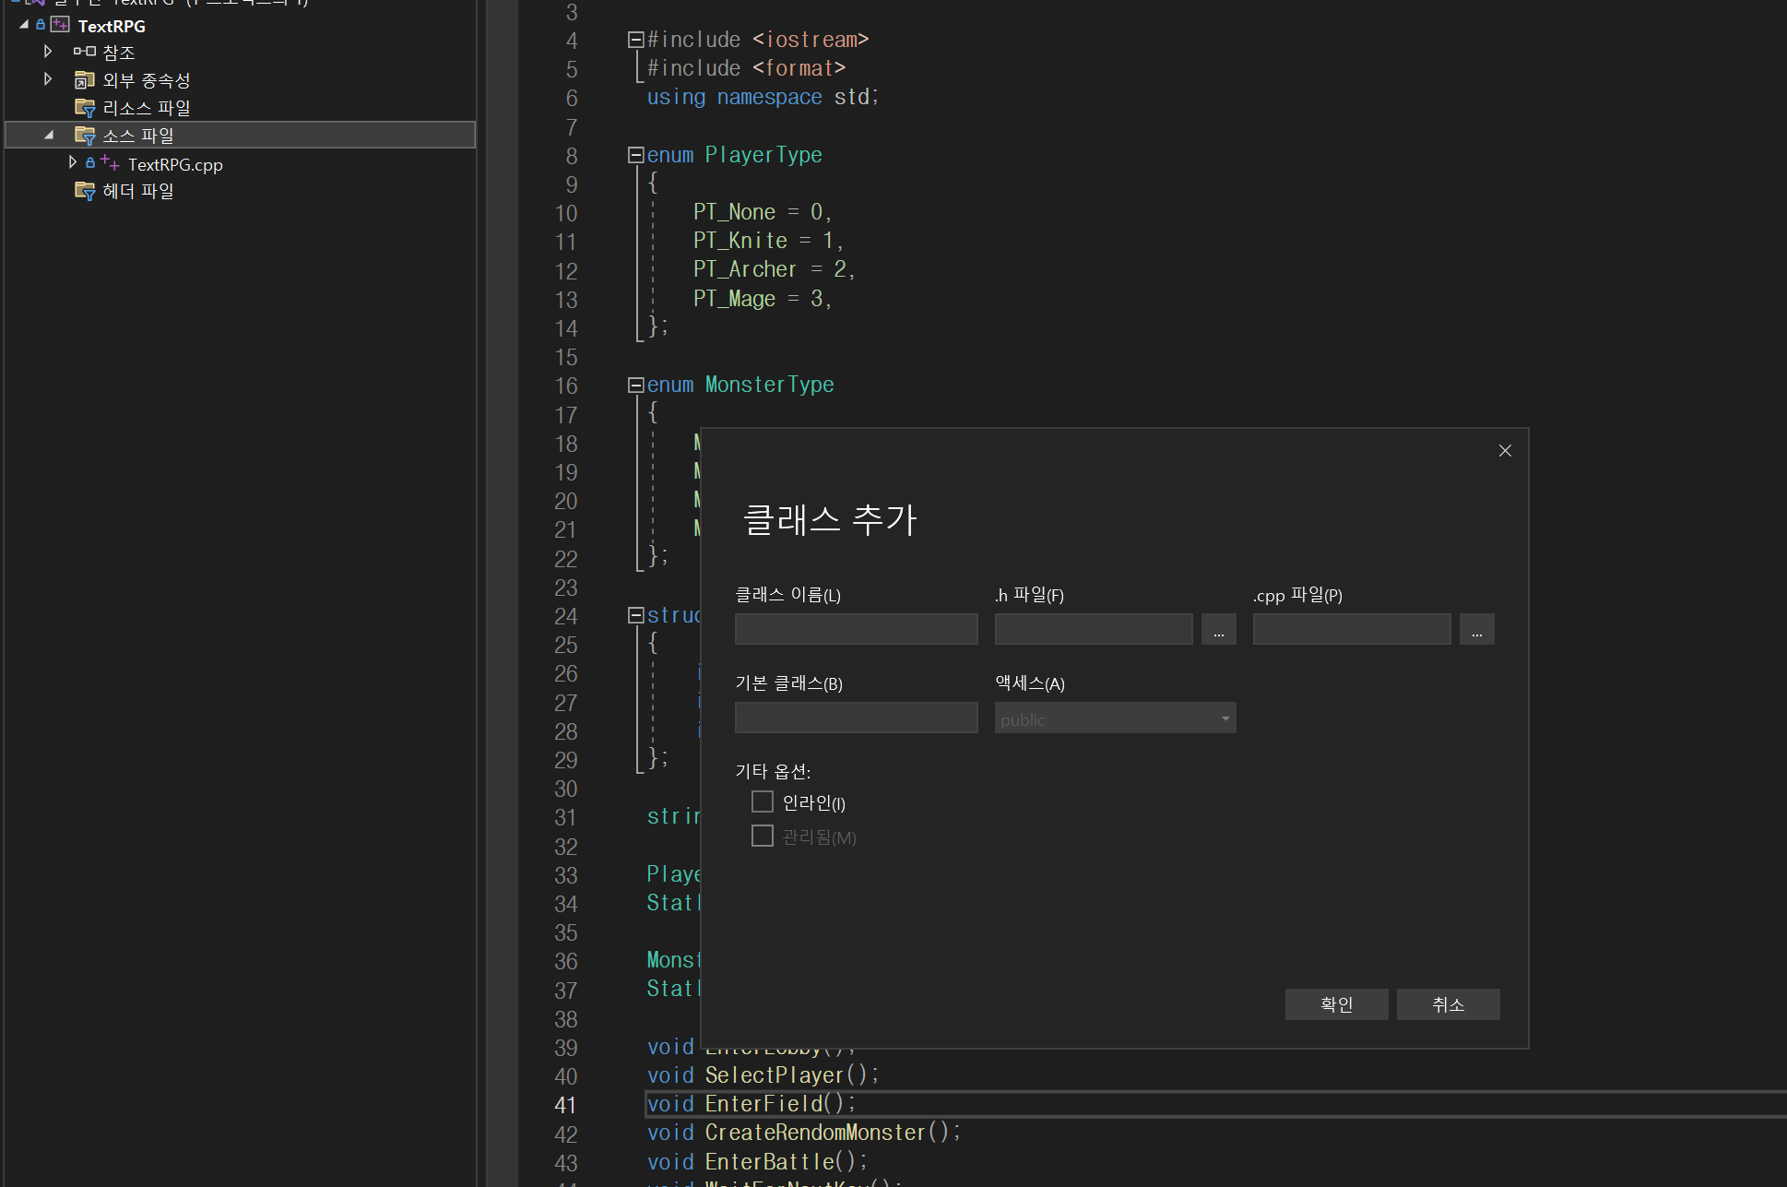Screen dimensions: 1787x1187
Task: Click the 외부 종속성 folder icon
Action: tap(84, 79)
